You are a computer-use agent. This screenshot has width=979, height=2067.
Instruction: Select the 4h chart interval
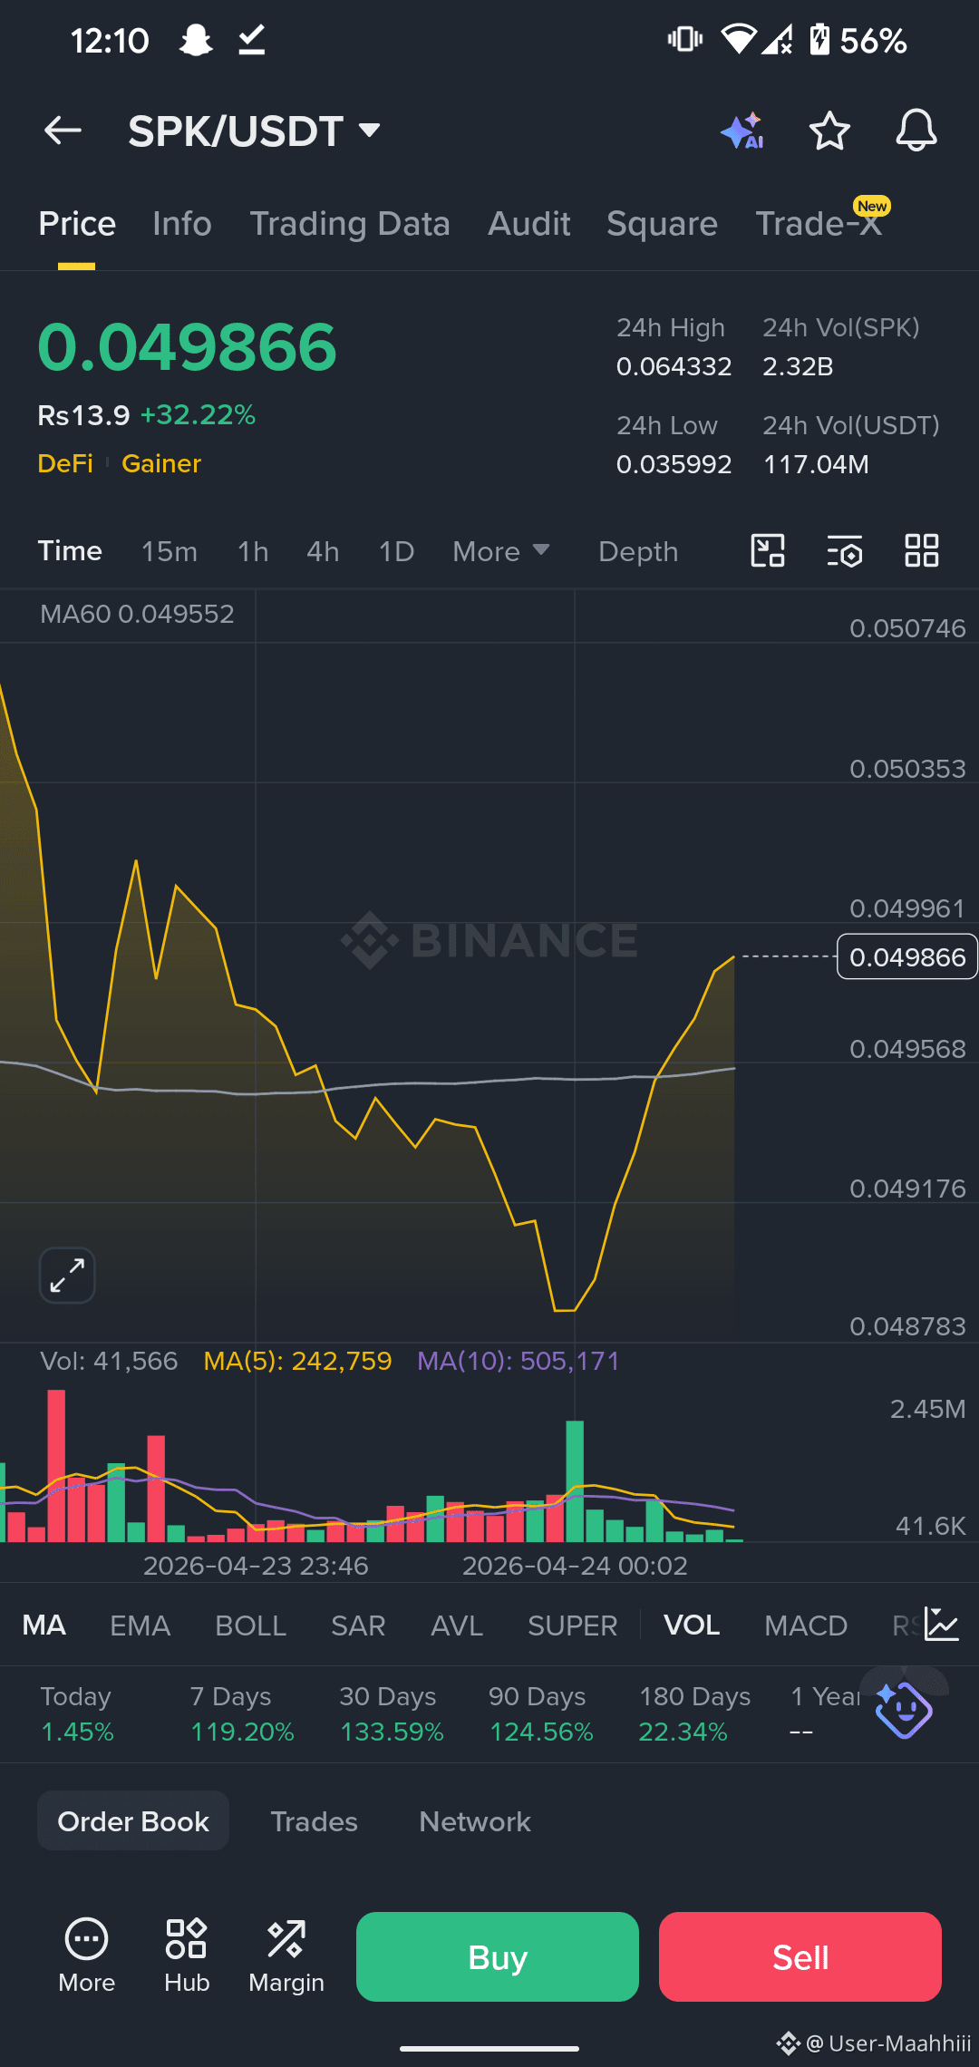[323, 551]
